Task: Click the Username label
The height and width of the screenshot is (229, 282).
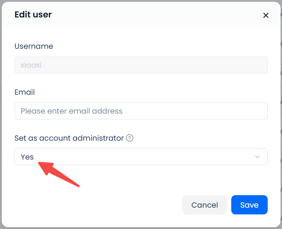Action: coord(34,46)
